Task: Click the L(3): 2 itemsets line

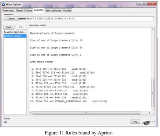Action: [x=56, y=55]
